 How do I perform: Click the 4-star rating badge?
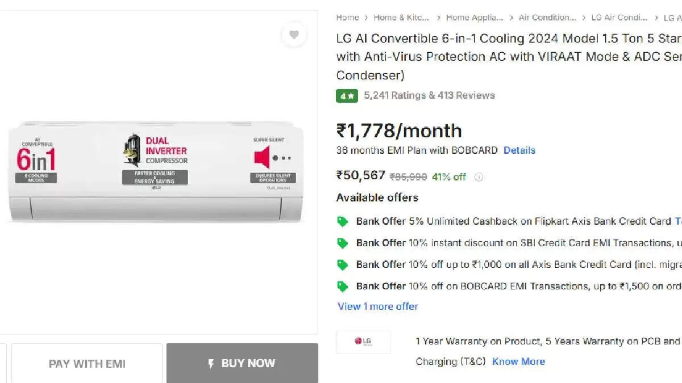click(347, 96)
